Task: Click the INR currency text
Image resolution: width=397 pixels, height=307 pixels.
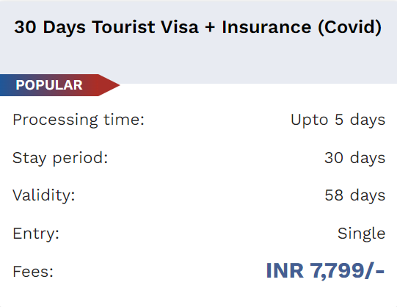Action: 285,271
